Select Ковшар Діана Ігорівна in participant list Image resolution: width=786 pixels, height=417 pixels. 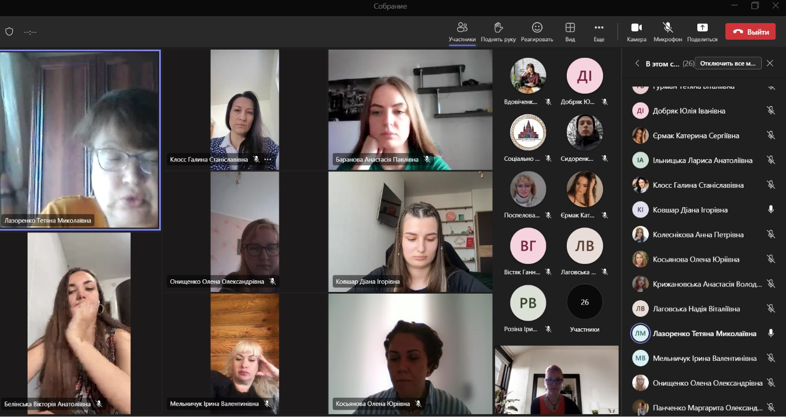704,210
